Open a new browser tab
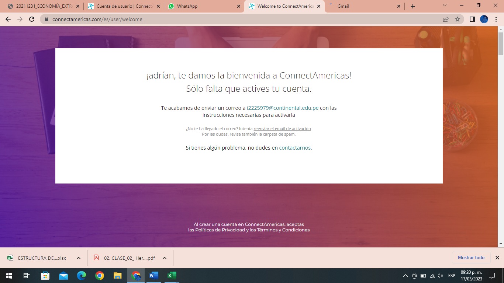This screenshot has height=283, width=504. click(413, 6)
